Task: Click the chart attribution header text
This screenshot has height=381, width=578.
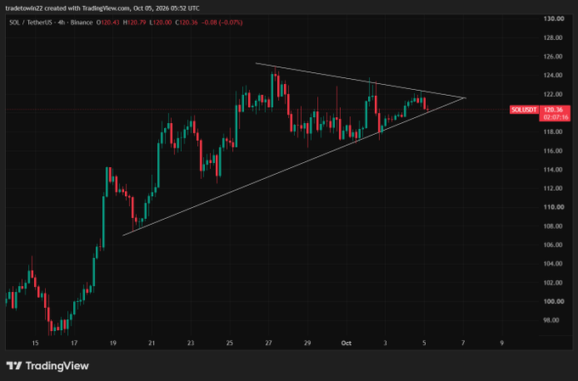Action: point(102,8)
